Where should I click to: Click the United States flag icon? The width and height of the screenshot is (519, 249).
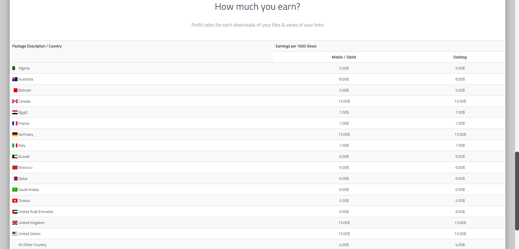(x=15, y=234)
